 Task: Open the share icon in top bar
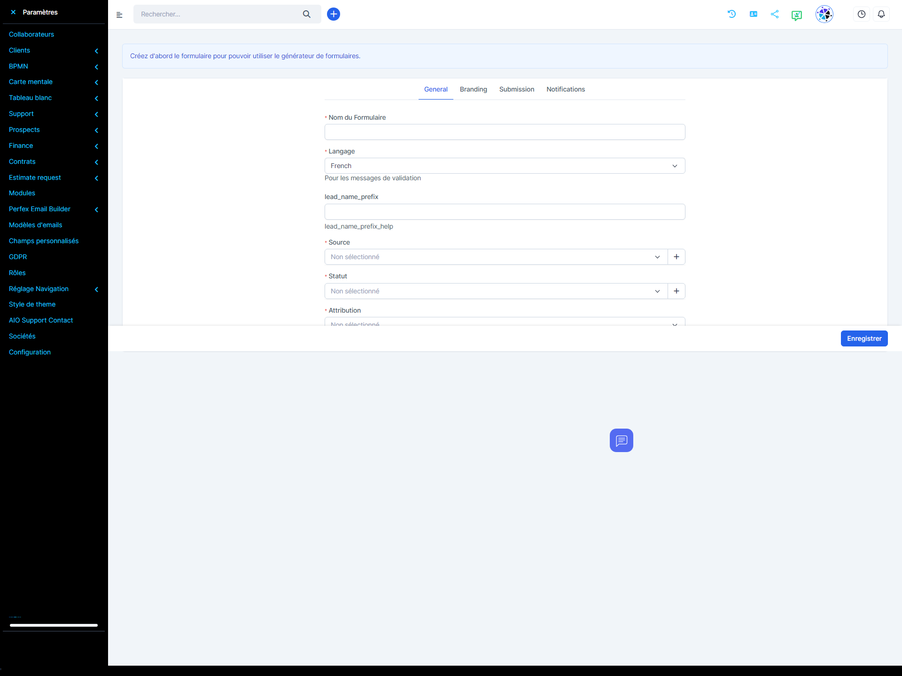pyautogui.click(x=775, y=14)
